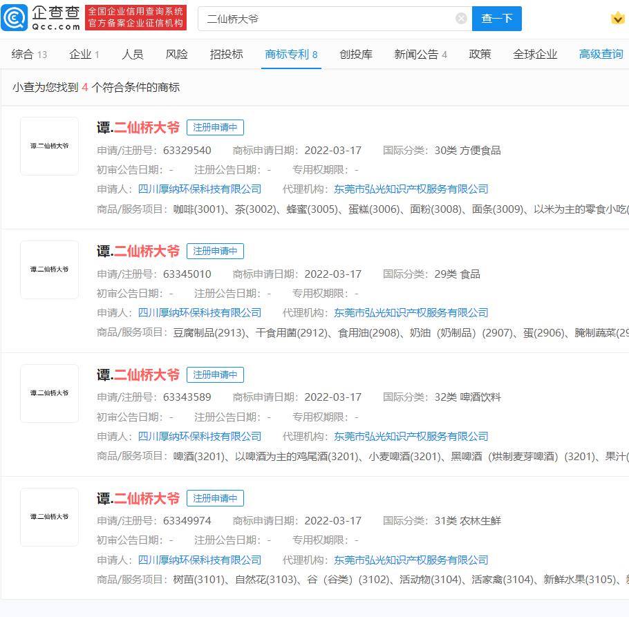Open 高级查询 advanced search link
Image resolution: width=629 pixels, height=617 pixels.
pos(601,54)
